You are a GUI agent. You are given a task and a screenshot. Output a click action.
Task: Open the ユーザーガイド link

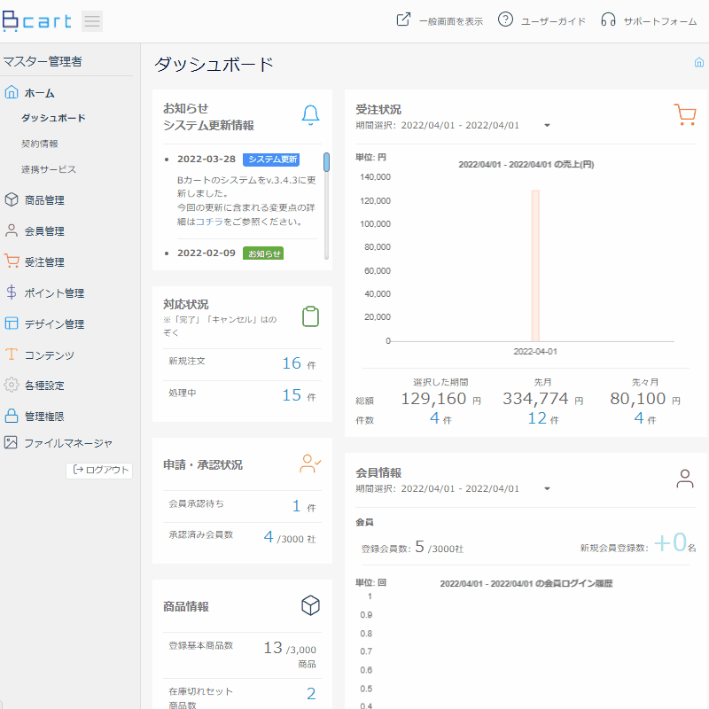pos(553,21)
